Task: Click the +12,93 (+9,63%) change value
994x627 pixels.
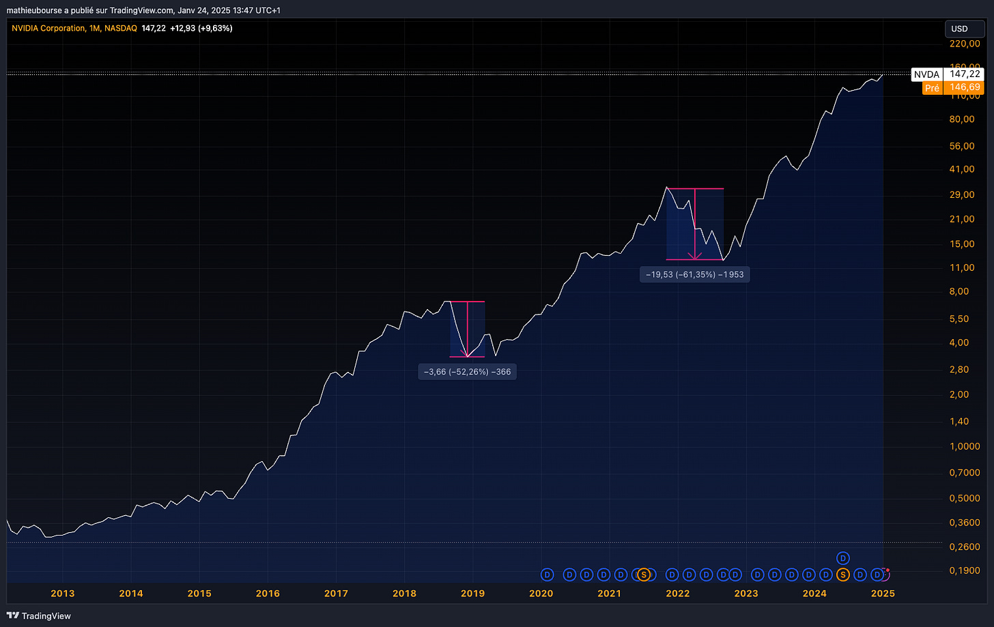Action: (x=201, y=28)
